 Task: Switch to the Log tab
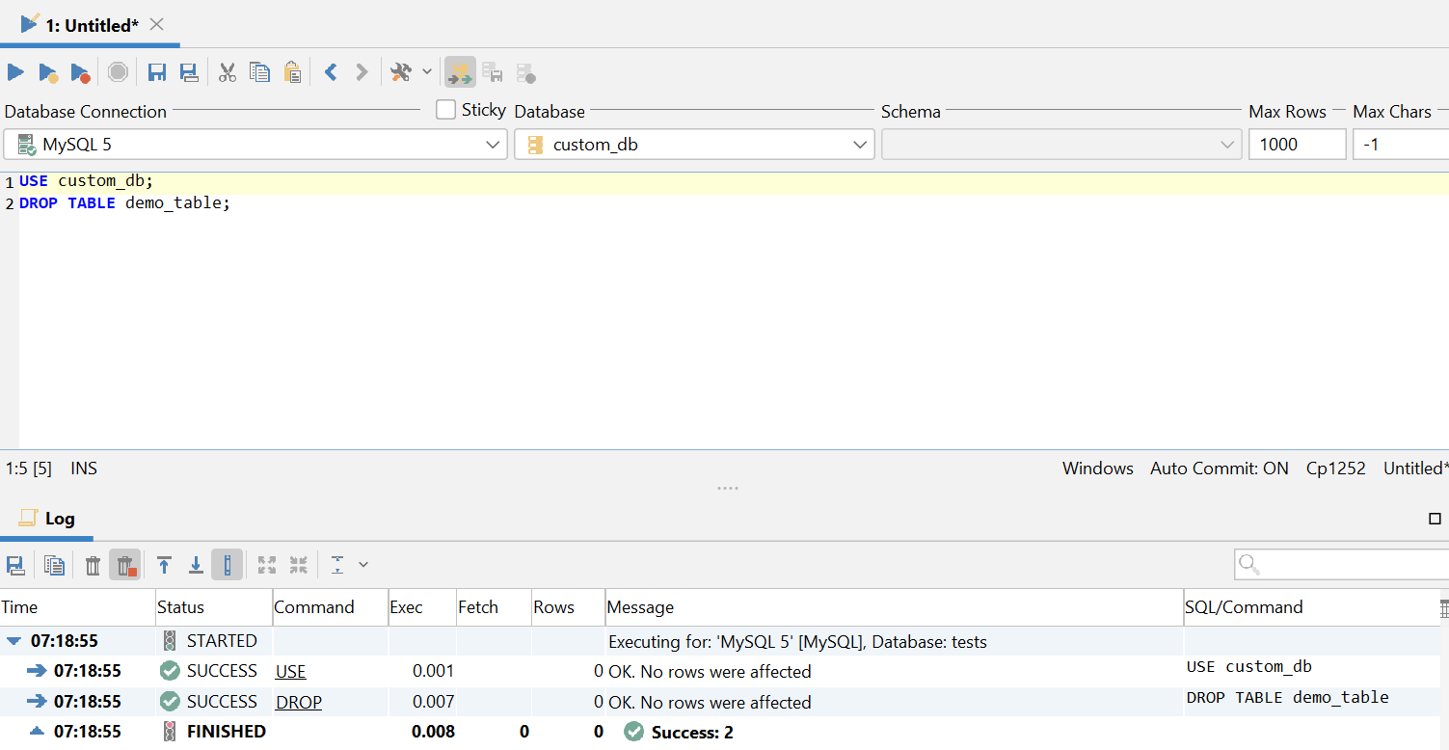point(46,519)
